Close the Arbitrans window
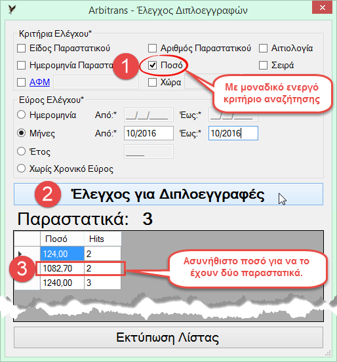This screenshot has width=337, height=362. pyautogui.click(x=322, y=8)
